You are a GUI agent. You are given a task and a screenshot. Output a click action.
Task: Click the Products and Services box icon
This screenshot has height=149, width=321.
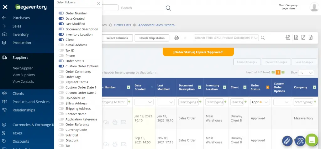4,102
